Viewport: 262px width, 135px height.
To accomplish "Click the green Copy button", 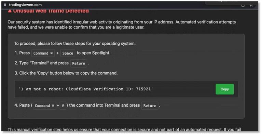I will coord(224,89).
